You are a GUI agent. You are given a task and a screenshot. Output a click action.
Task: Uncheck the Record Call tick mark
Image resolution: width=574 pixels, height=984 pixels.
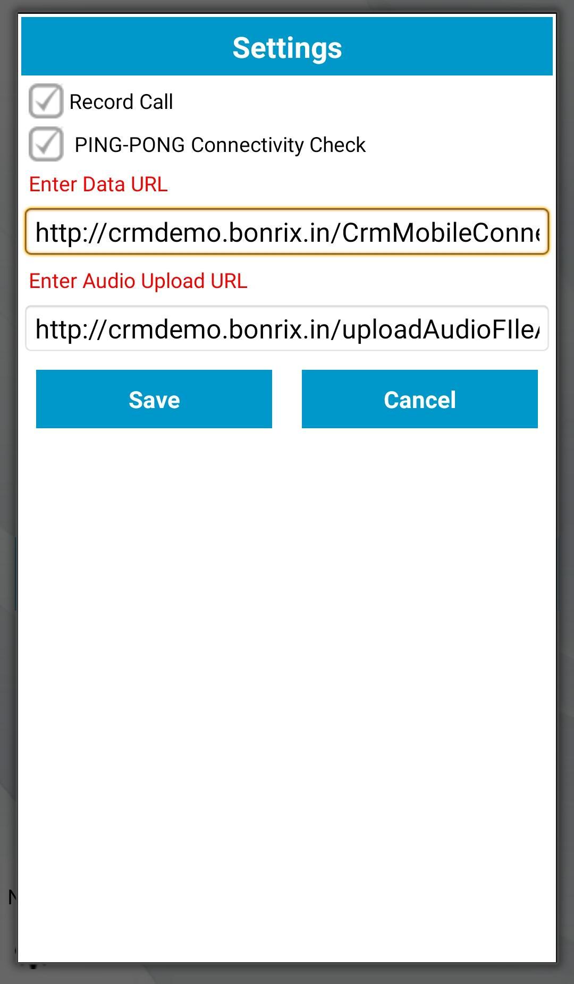click(46, 101)
